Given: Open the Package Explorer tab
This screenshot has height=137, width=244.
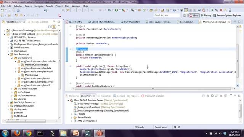Looking at the screenshot, I should (38, 22).
